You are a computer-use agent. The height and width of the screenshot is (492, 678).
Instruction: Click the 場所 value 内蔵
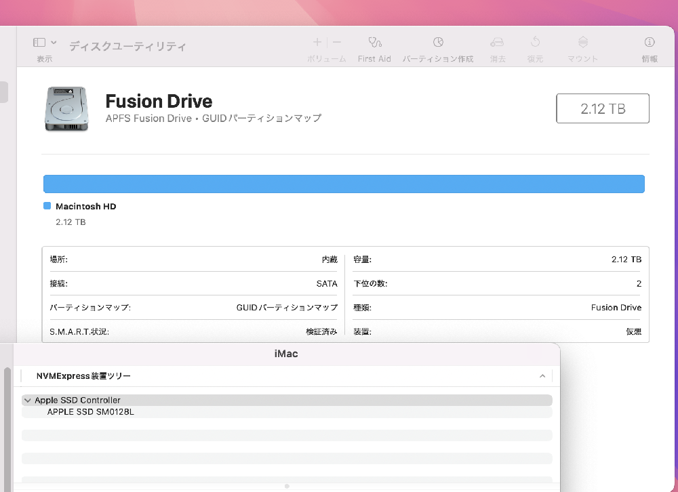330,260
